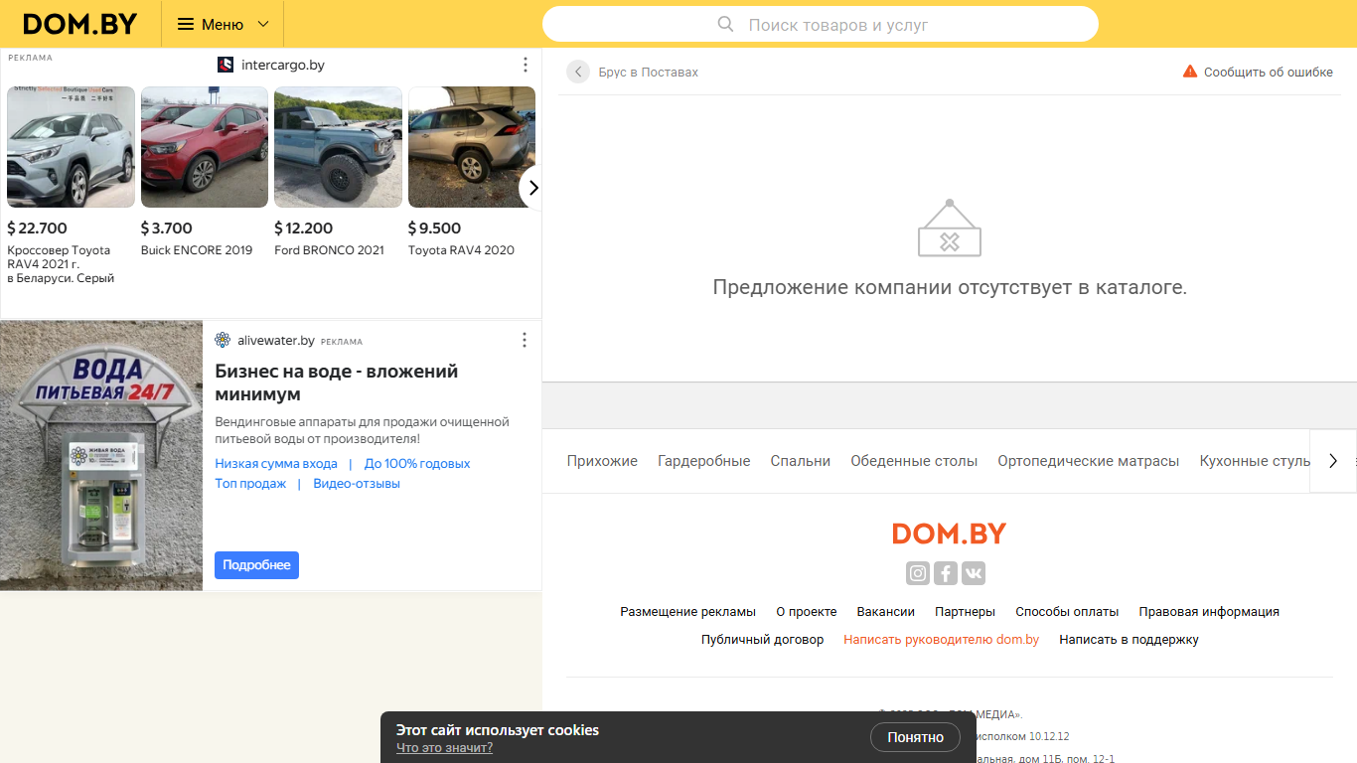The image size is (1357, 763).
Task: Click the До 100% годовых link
Action: (417, 464)
